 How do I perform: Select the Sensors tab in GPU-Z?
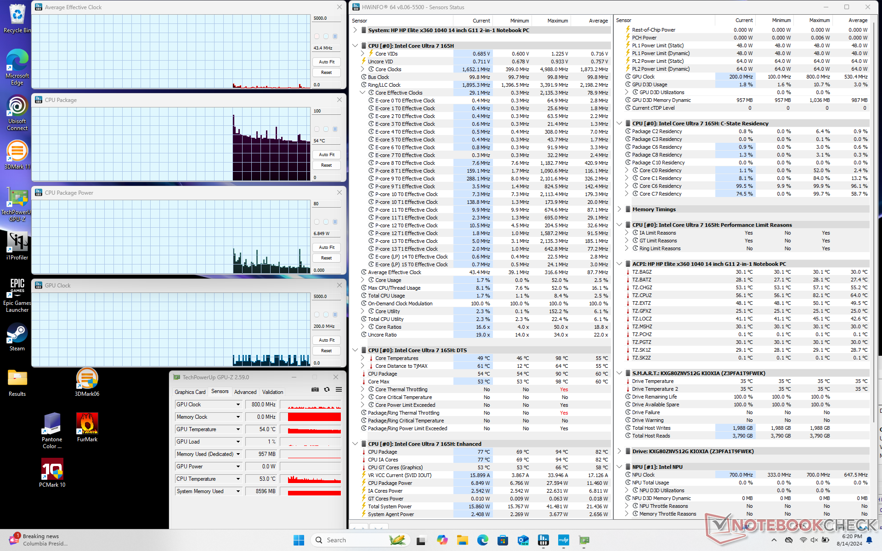click(220, 392)
